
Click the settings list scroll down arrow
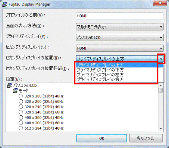[160, 129]
